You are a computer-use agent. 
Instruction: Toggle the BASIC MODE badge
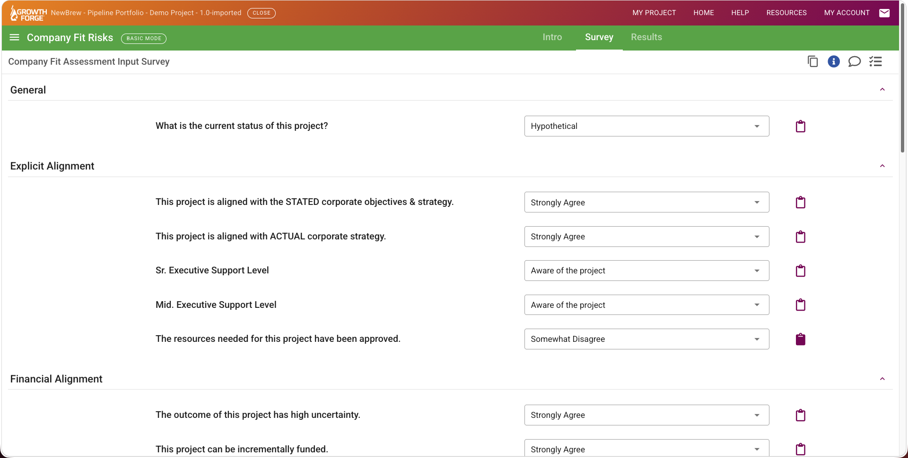(x=144, y=38)
